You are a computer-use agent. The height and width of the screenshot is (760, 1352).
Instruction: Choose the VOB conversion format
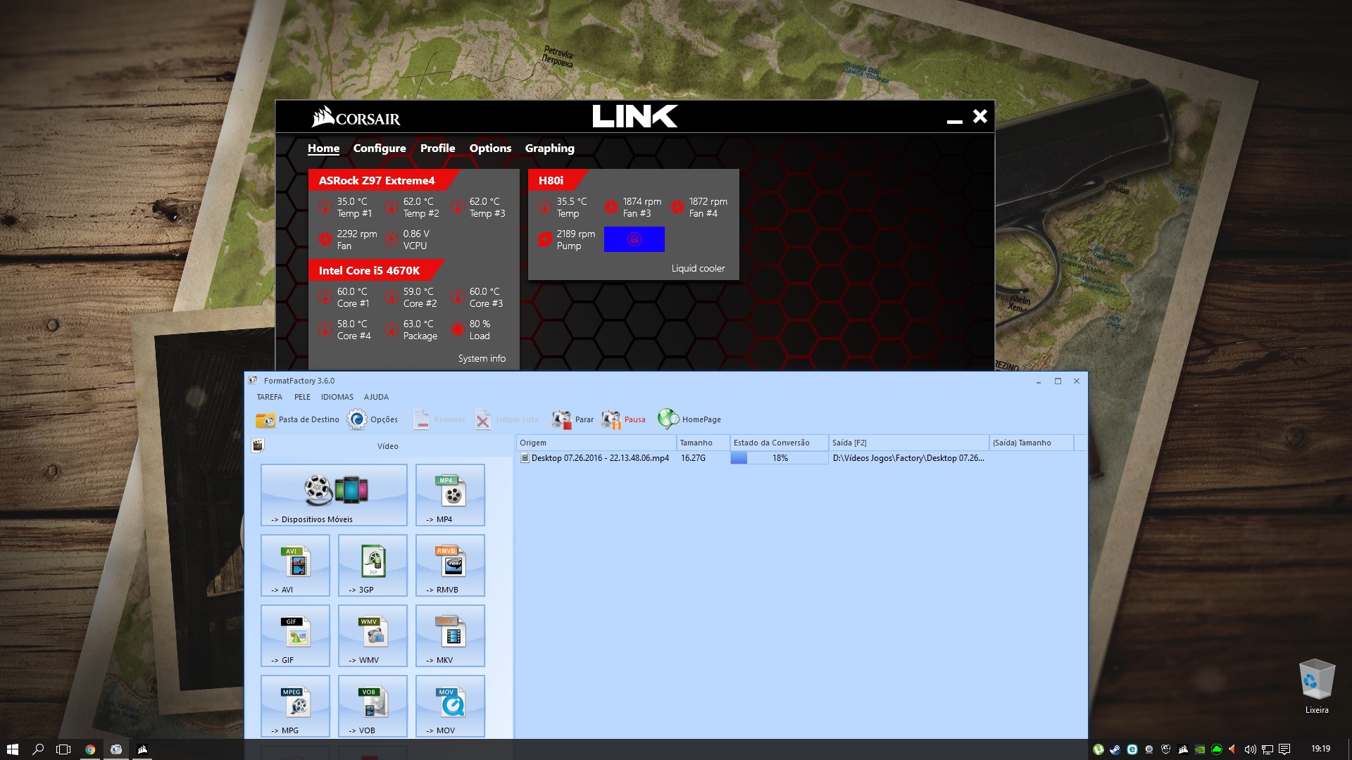[x=373, y=706]
